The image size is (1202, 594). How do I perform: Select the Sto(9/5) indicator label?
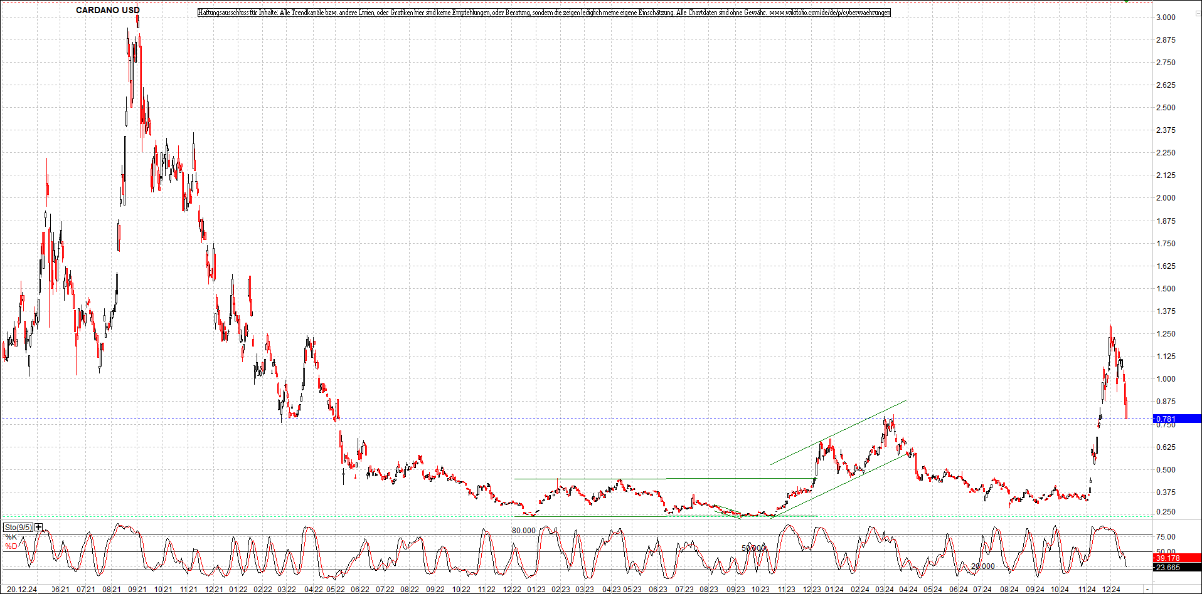coord(18,528)
